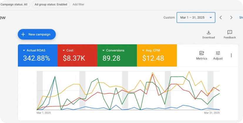Viewport: 243px width, 123px height.
Task: Click the Add filter field
Action: pyautogui.click(x=78, y=4)
